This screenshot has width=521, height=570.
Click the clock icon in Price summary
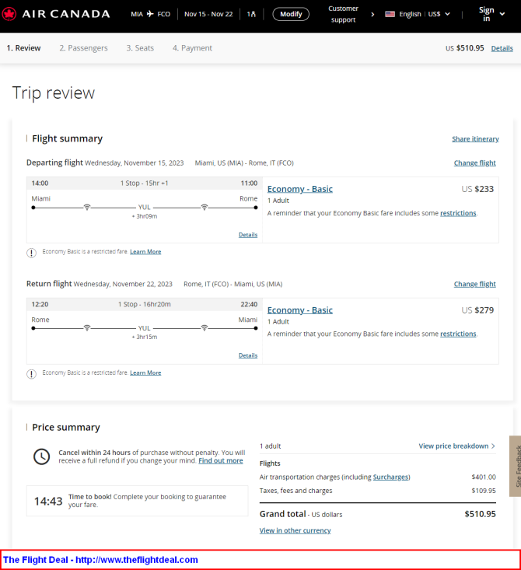tap(42, 456)
